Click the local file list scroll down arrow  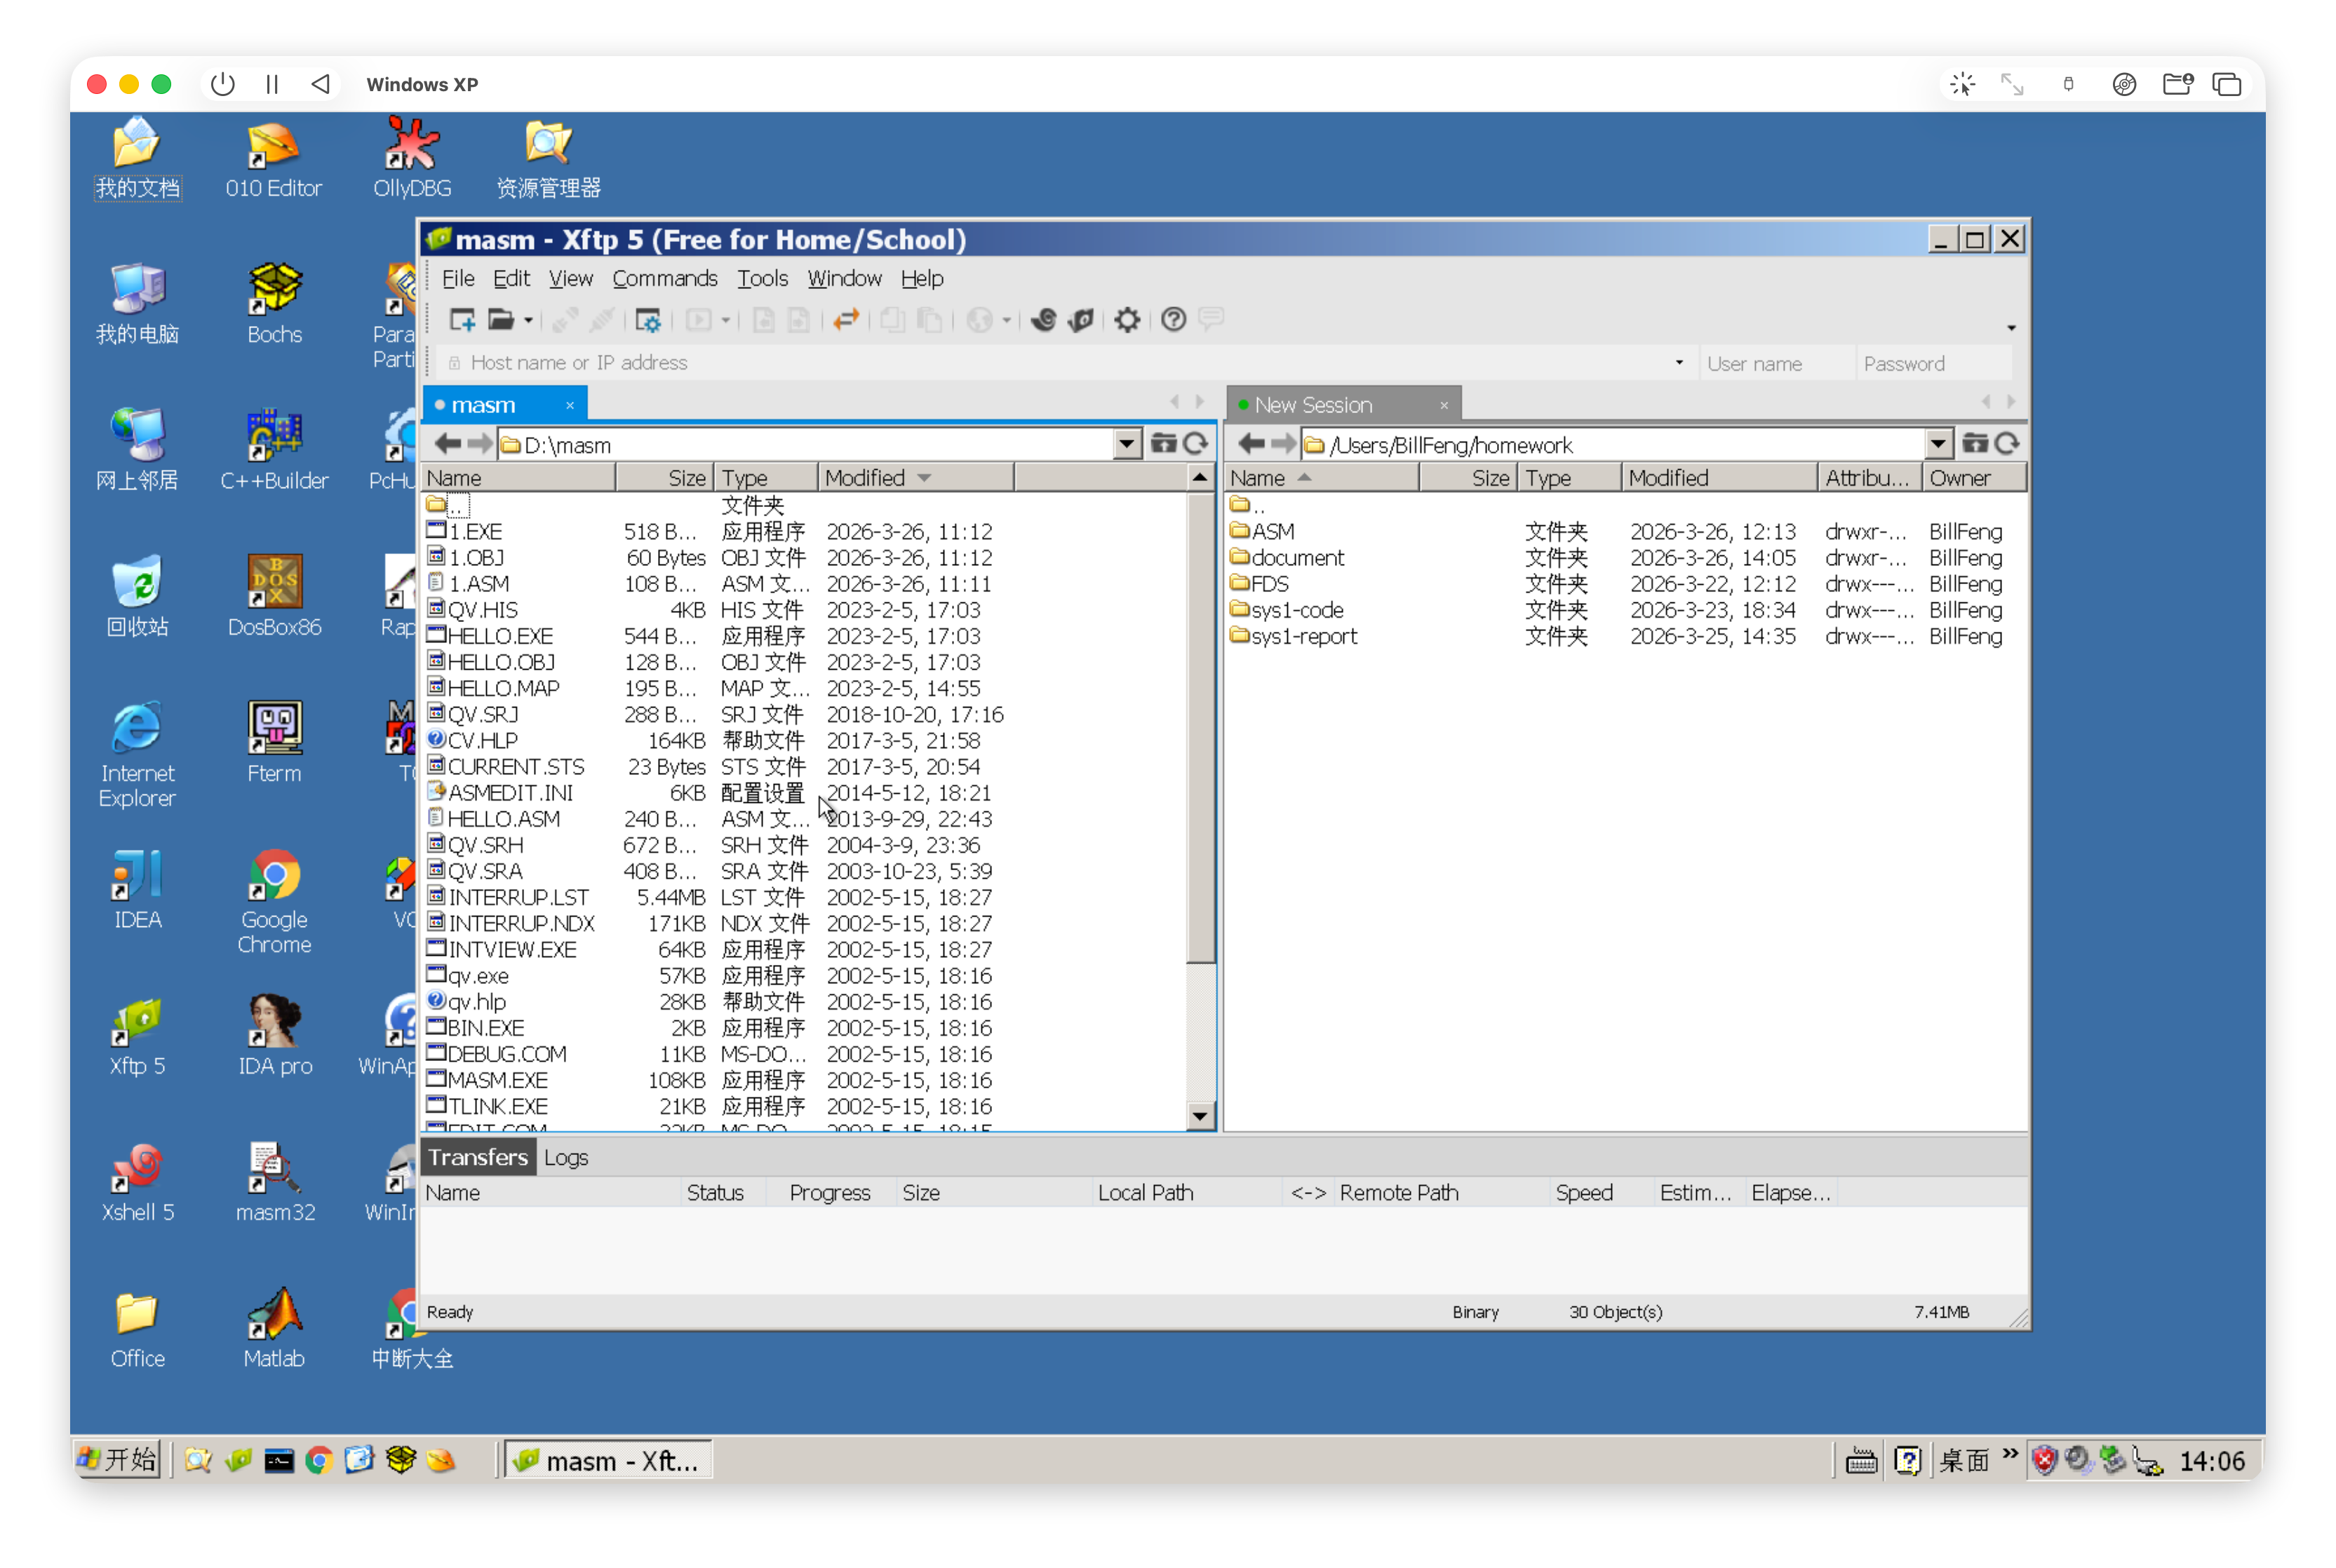[x=1200, y=1116]
